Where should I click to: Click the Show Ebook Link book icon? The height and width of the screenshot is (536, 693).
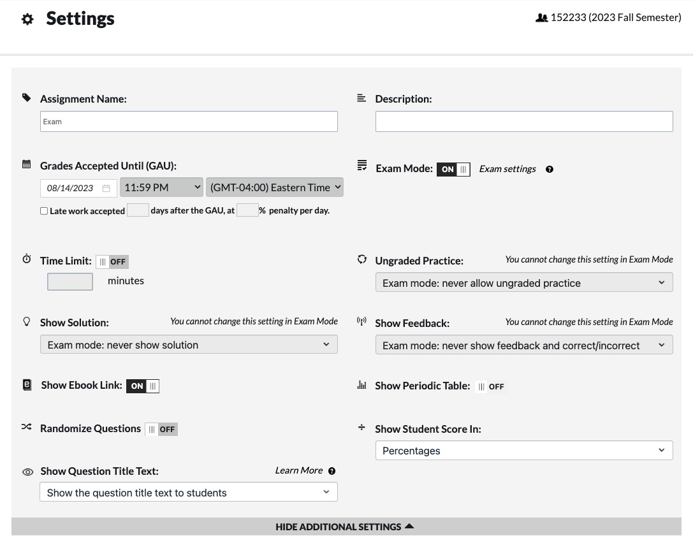pos(27,385)
